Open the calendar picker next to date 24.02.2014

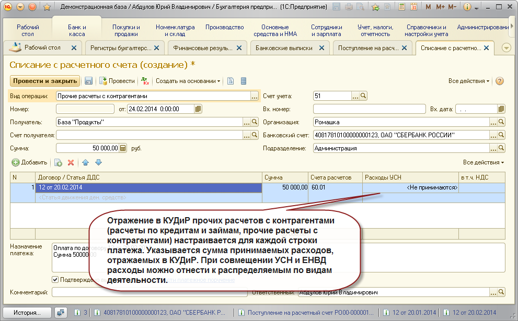click(198, 109)
